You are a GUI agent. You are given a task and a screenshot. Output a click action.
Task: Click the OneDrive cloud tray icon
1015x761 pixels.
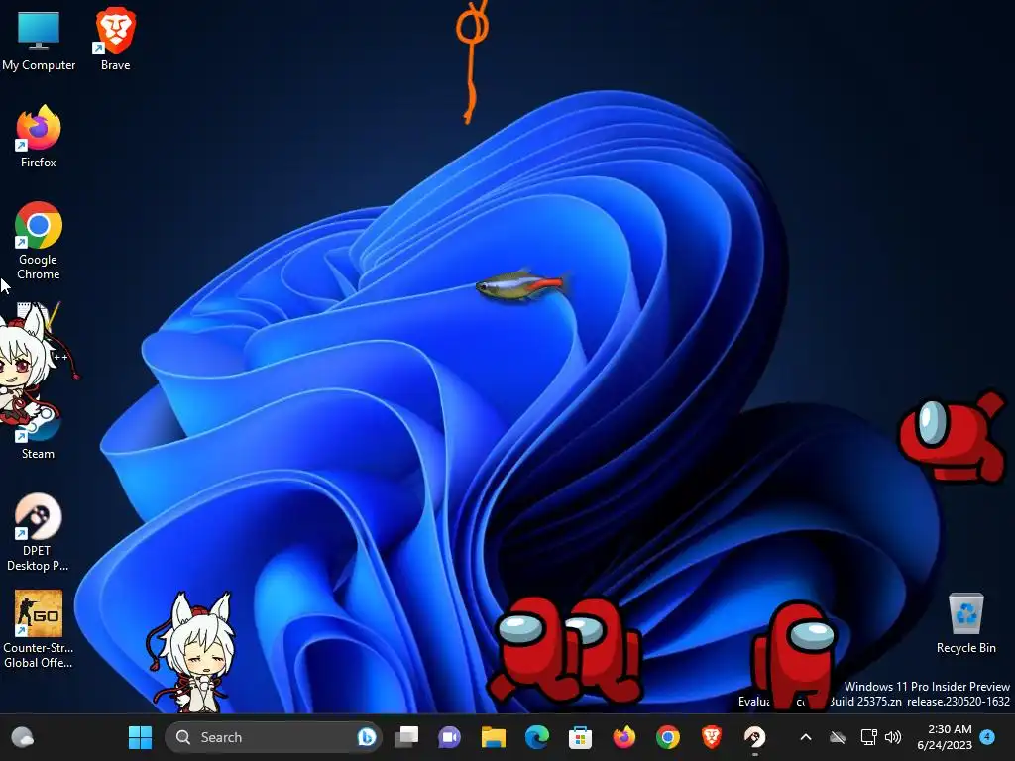point(838,737)
